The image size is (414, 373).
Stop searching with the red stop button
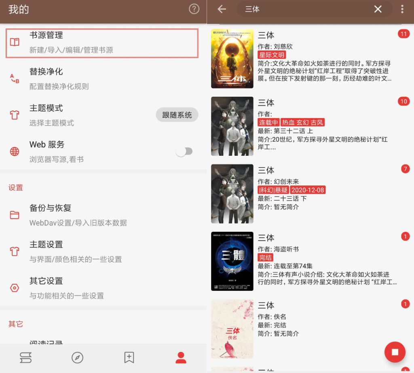(x=395, y=352)
